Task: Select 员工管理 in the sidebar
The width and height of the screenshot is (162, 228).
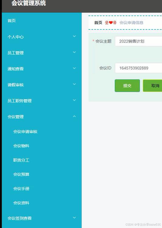Action: click(16, 53)
